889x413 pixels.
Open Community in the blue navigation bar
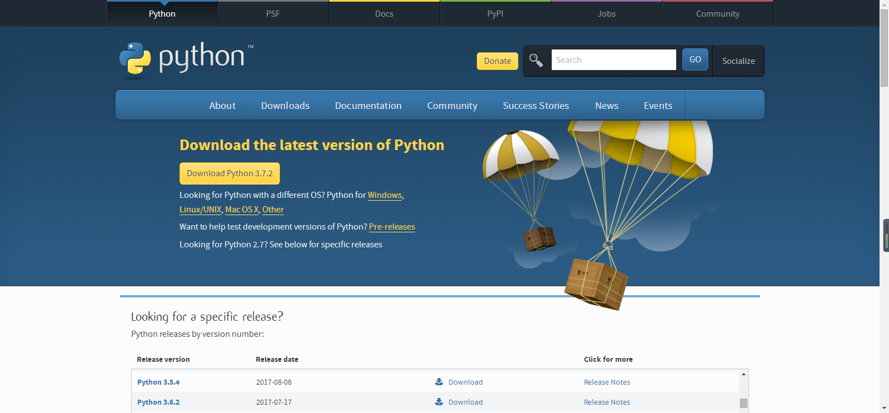[452, 106]
